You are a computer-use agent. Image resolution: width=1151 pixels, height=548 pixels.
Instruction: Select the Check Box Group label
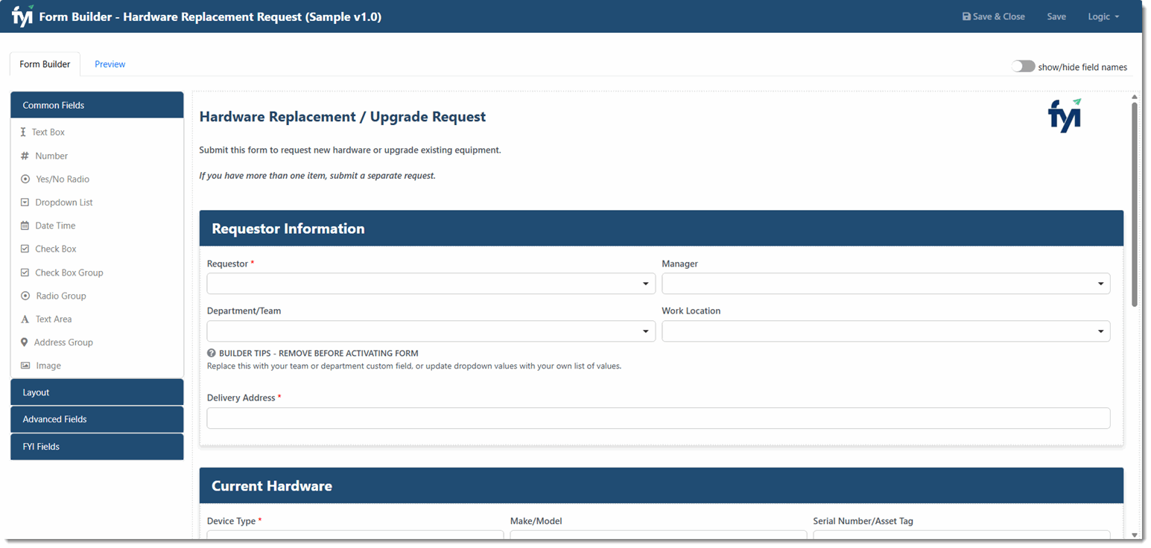point(69,273)
